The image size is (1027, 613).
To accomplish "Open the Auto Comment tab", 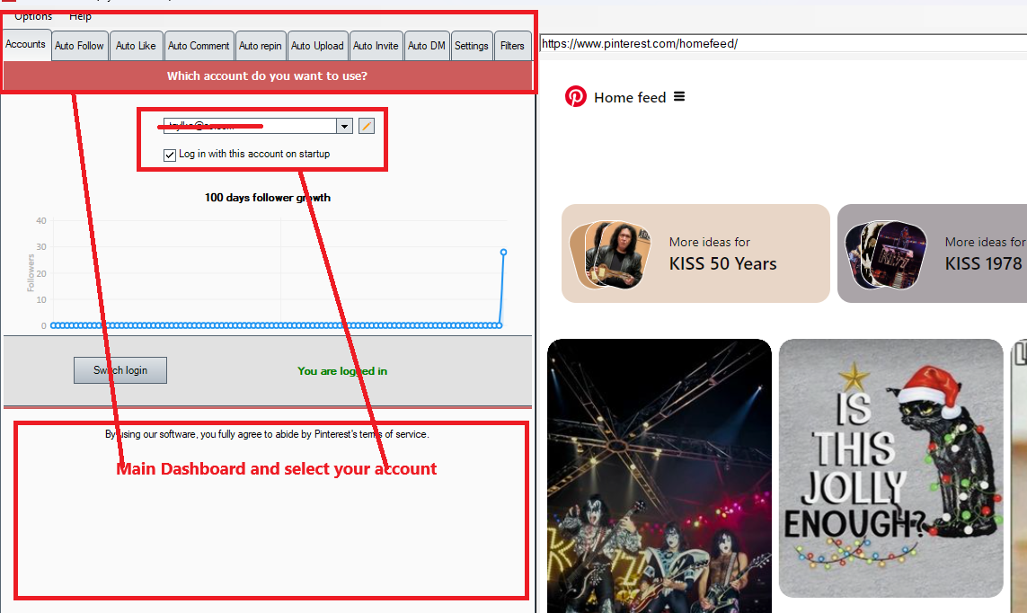I will [x=199, y=46].
